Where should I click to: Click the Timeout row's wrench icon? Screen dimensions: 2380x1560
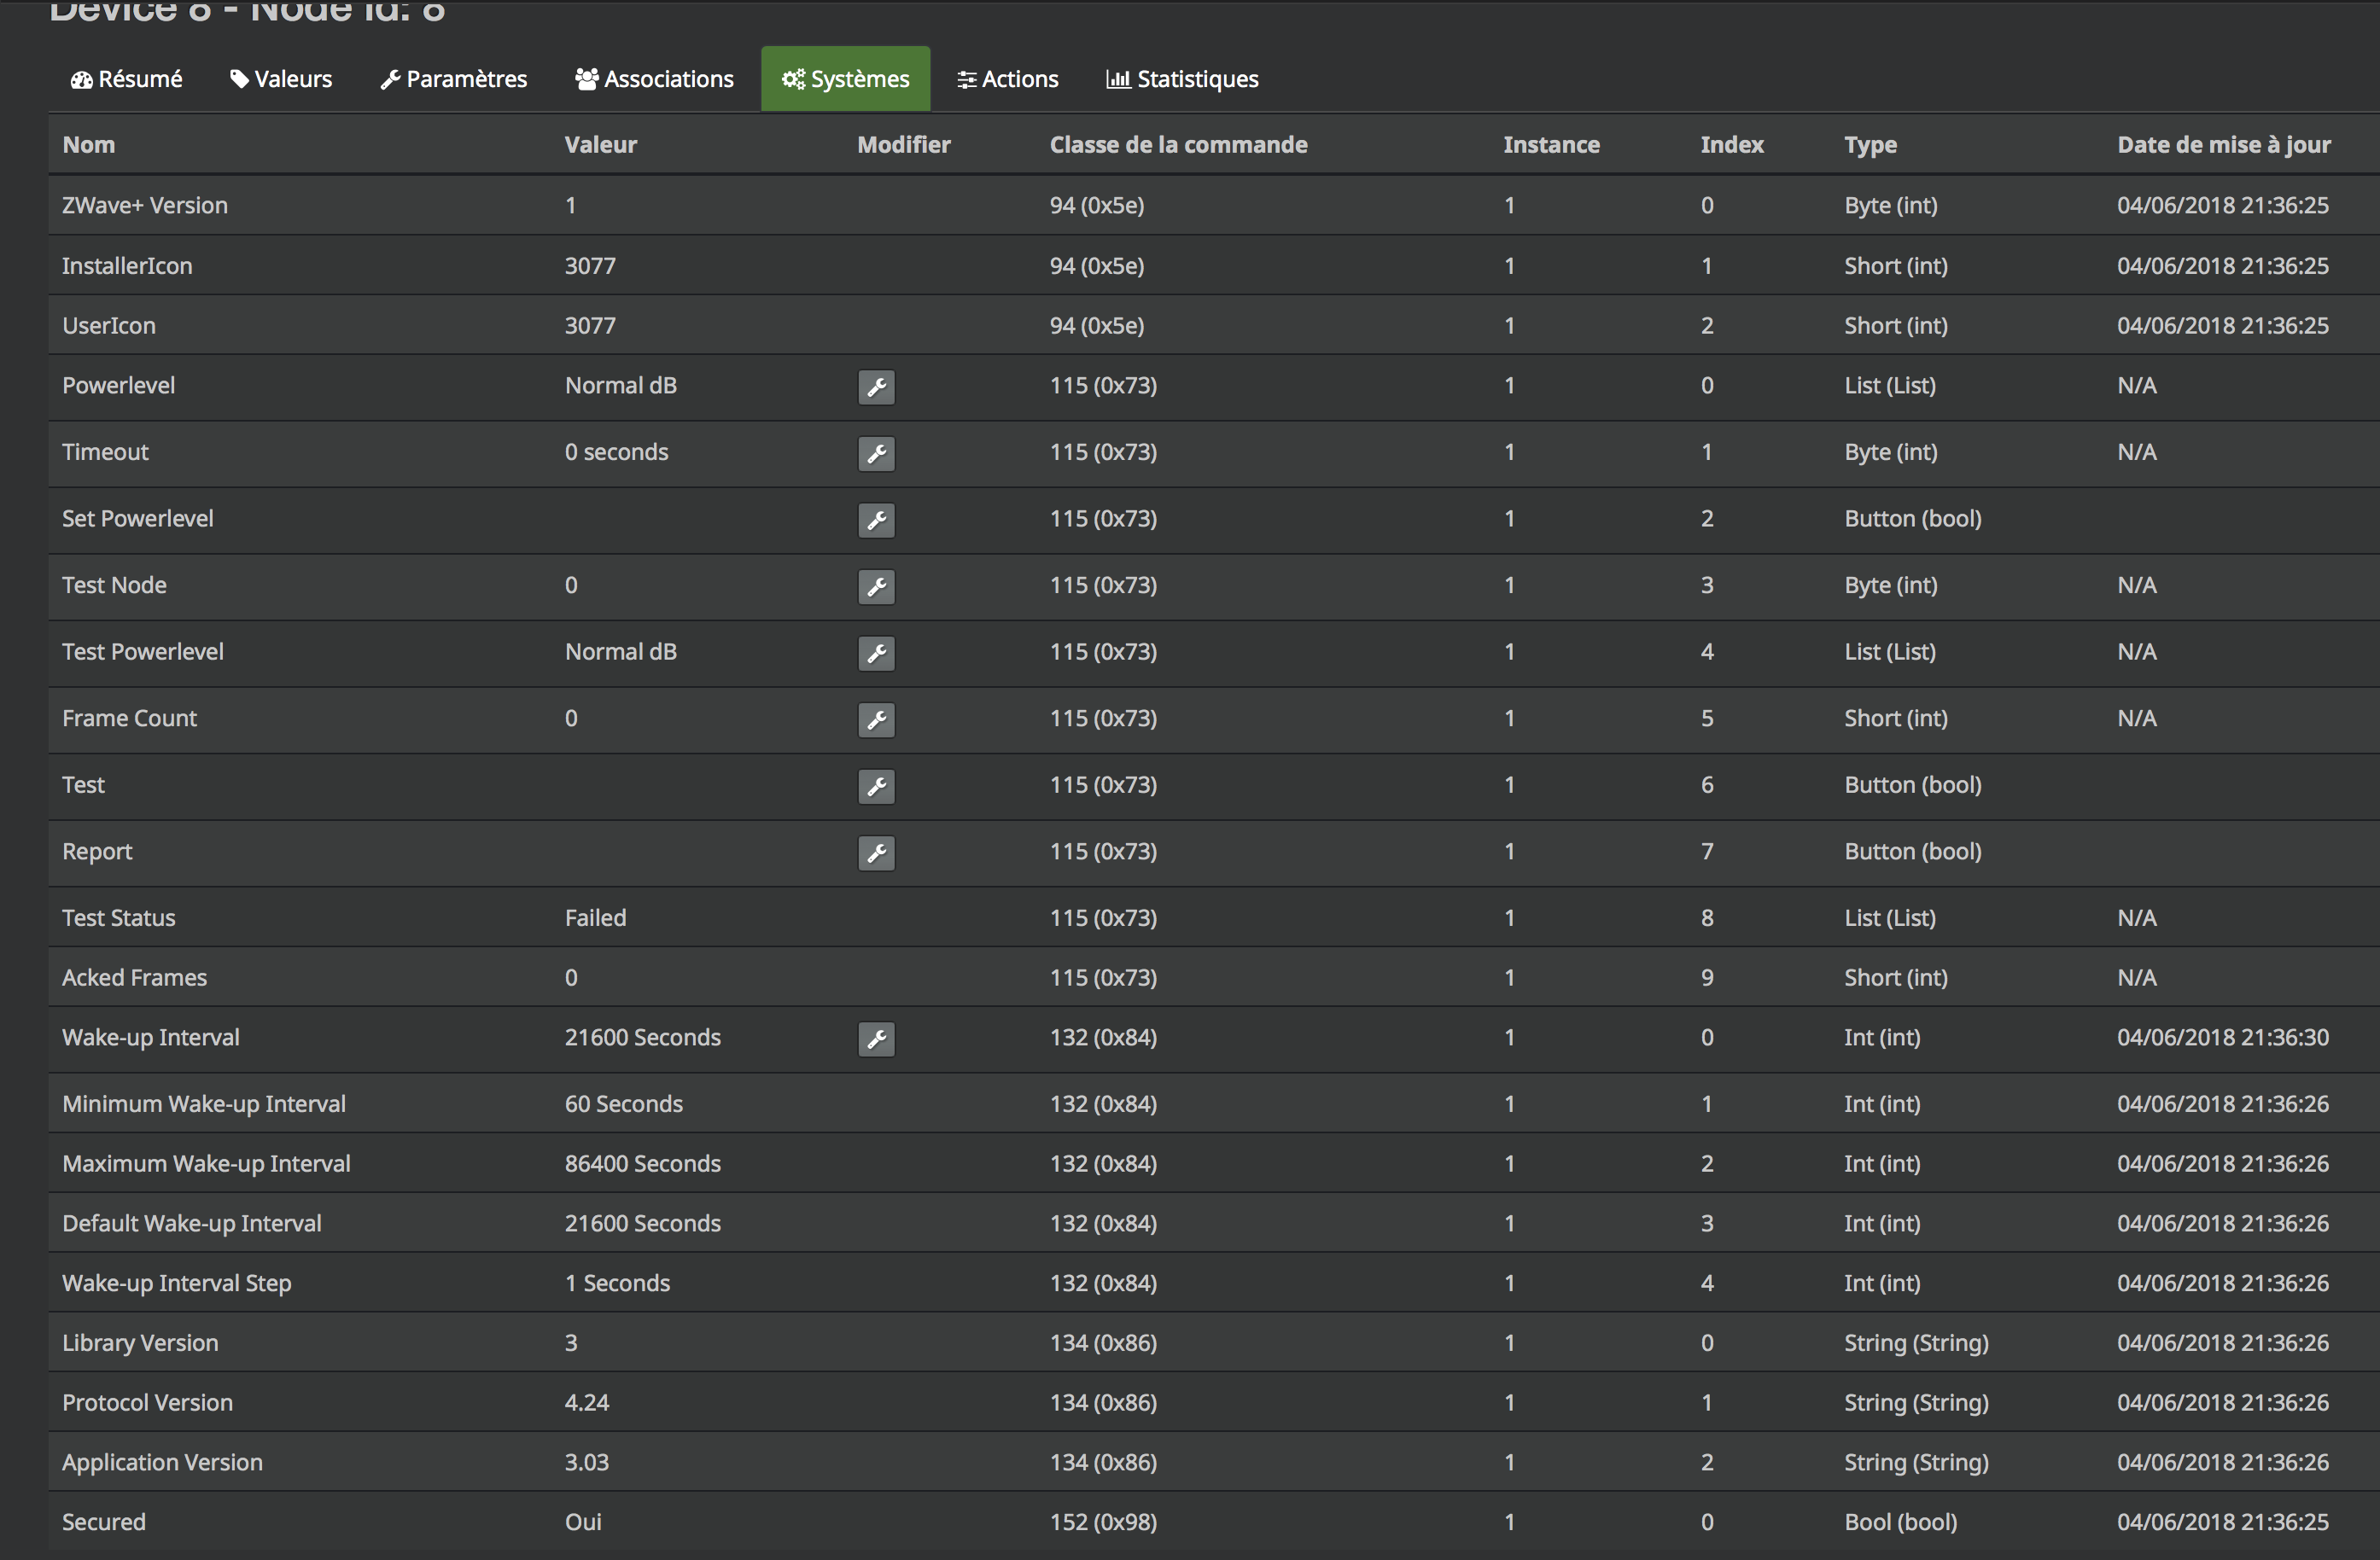click(876, 454)
